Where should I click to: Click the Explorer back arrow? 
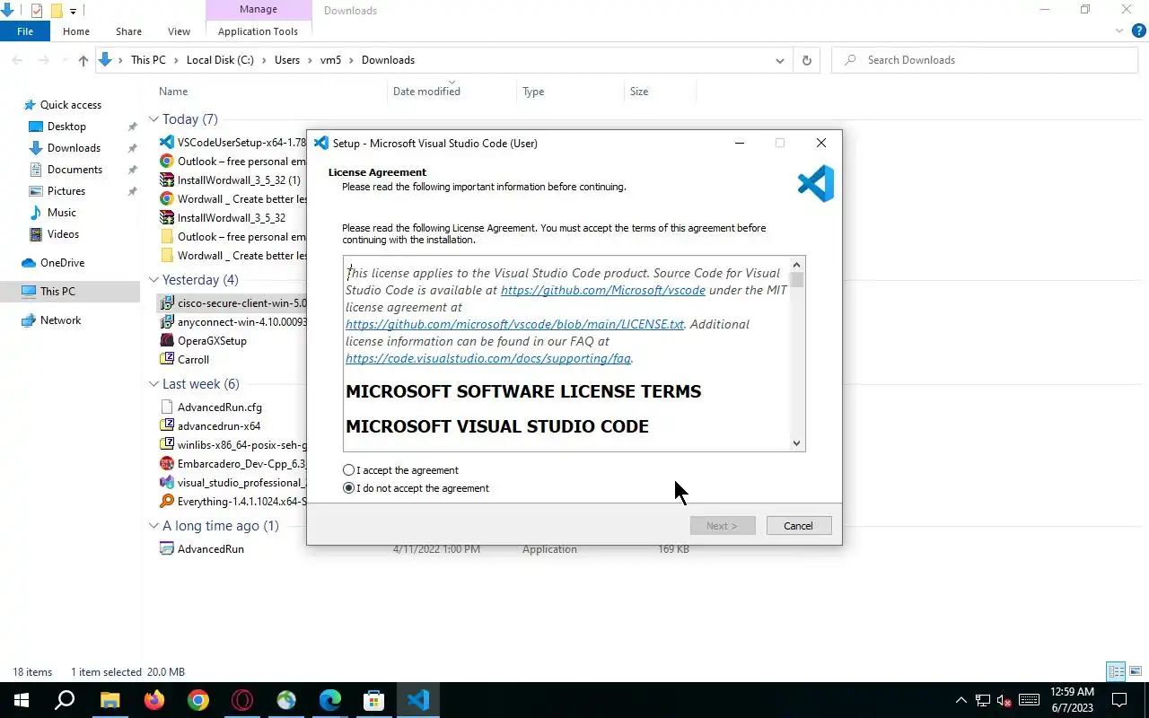17,60
